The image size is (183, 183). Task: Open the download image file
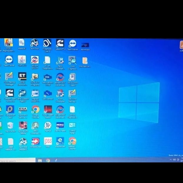pyautogui.click(x=85, y=46)
